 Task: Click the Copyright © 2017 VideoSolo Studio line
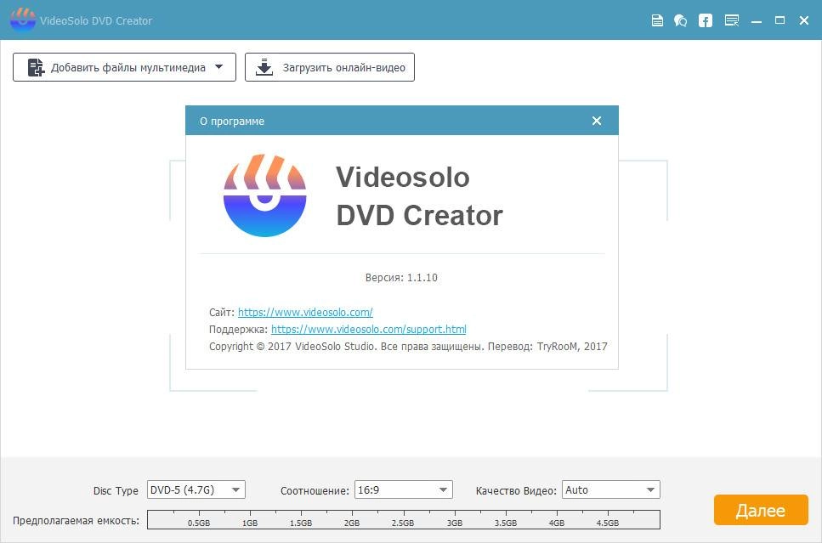[x=408, y=347]
